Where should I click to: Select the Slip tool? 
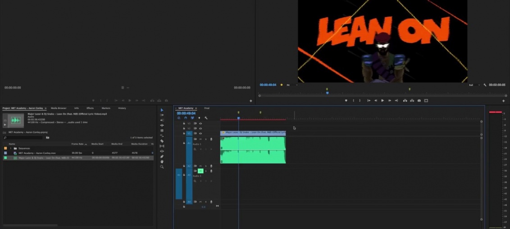click(x=162, y=146)
